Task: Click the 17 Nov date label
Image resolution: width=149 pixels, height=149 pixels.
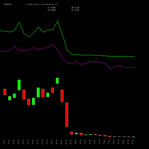Action: (x=4, y=142)
